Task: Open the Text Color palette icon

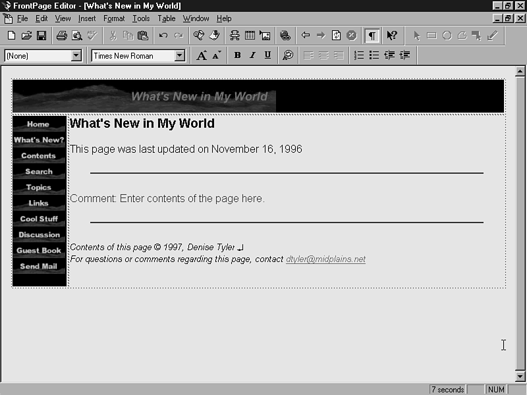Action: click(x=288, y=56)
